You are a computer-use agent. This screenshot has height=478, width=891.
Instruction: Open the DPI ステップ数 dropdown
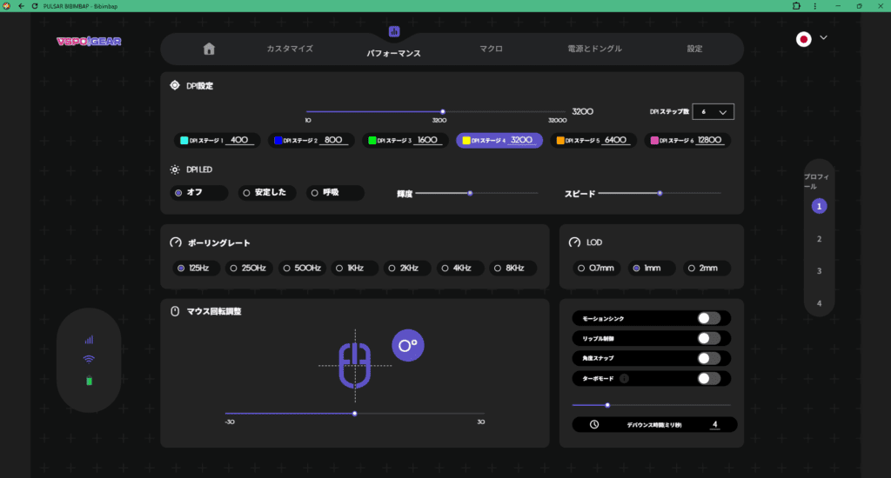(713, 112)
